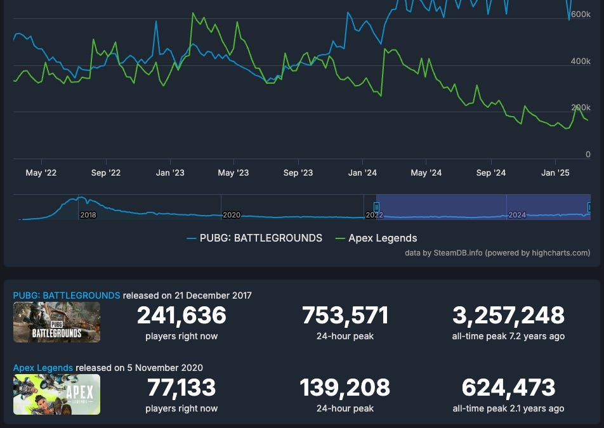Viewport: 604px width, 428px height.
Task: Click the Jan '23 x-axis label
Action: (170, 173)
